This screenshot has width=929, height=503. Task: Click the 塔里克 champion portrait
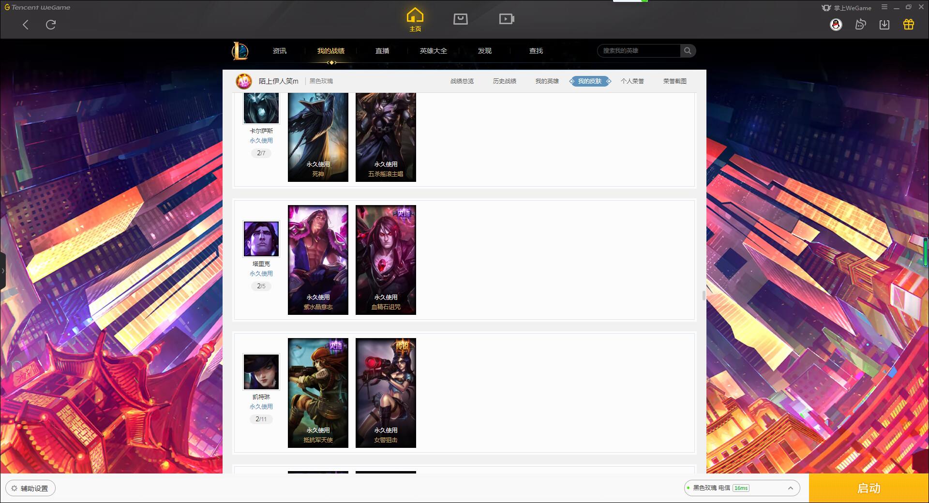click(x=261, y=239)
